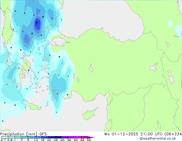This screenshot has height=141, width=182.
Task: Click the dark blue precipitation maximum over Bulgaria
Action: (37, 23)
